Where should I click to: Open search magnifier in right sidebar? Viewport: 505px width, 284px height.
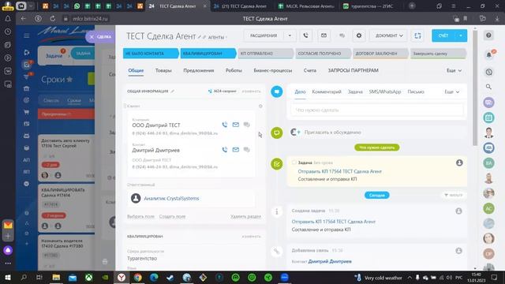point(488,87)
